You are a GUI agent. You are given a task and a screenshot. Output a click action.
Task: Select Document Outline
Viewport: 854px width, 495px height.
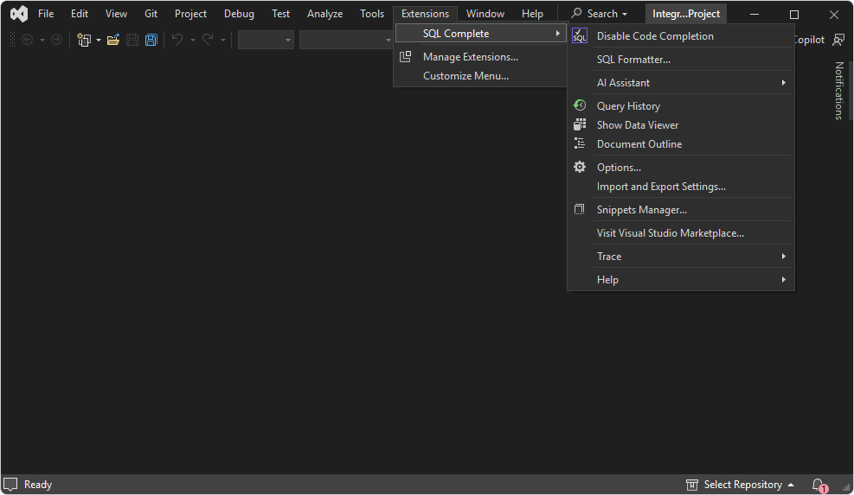coord(680,144)
